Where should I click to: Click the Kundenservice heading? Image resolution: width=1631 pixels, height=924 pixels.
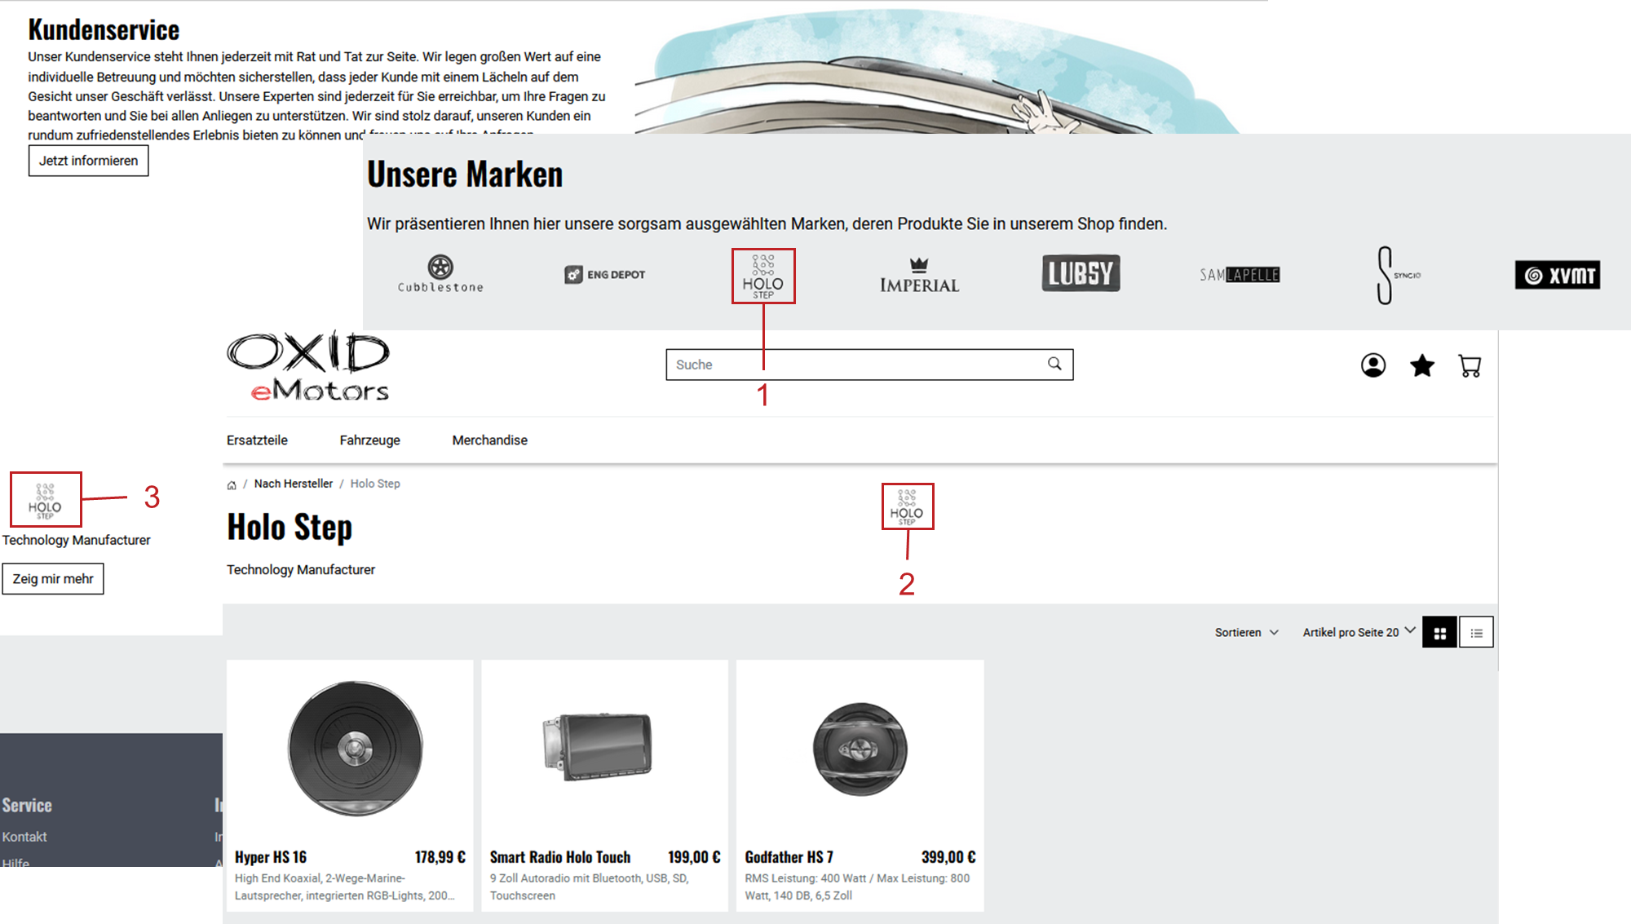[x=104, y=30]
